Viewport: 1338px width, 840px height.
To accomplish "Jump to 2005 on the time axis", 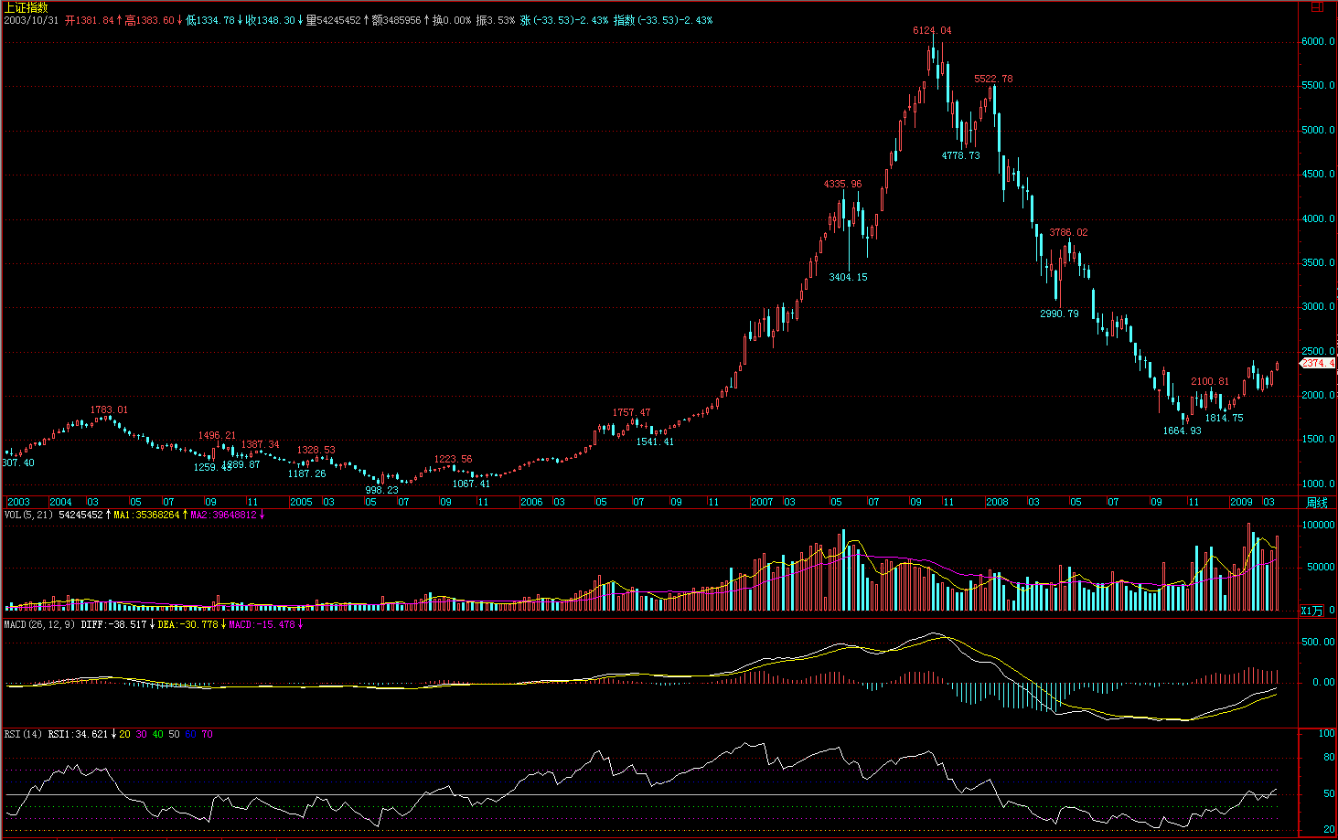I will pos(301,503).
